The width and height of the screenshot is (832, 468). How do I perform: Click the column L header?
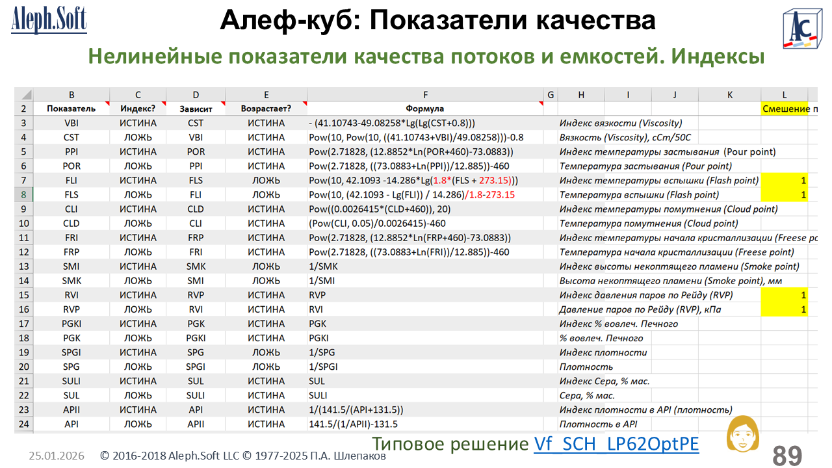click(785, 95)
